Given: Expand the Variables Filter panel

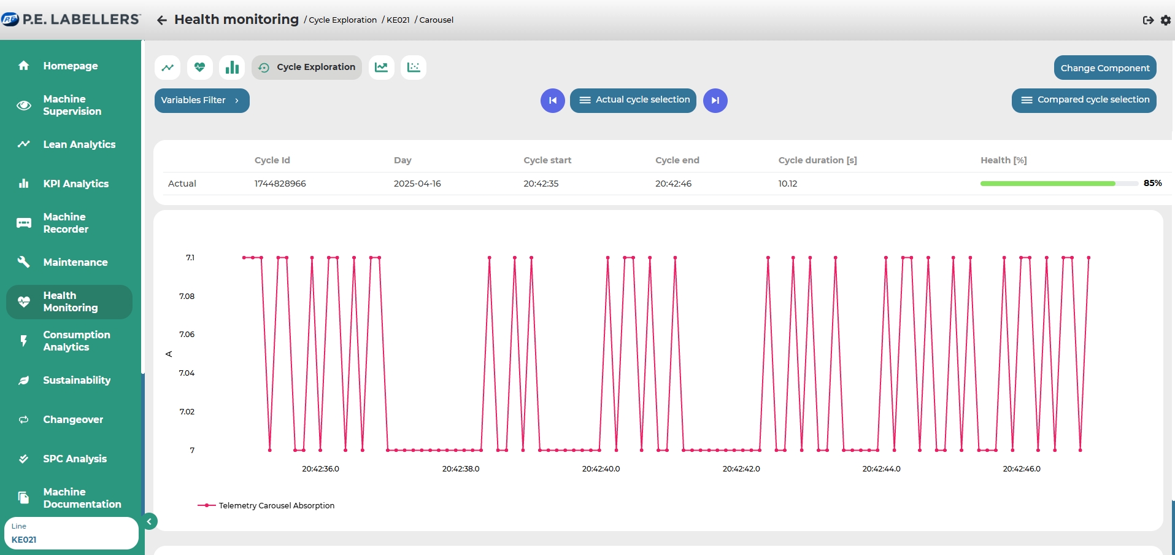Looking at the screenshot, I should coord(202,101).
